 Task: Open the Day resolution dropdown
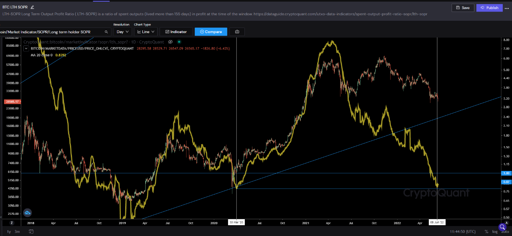[x=122, y=32]
